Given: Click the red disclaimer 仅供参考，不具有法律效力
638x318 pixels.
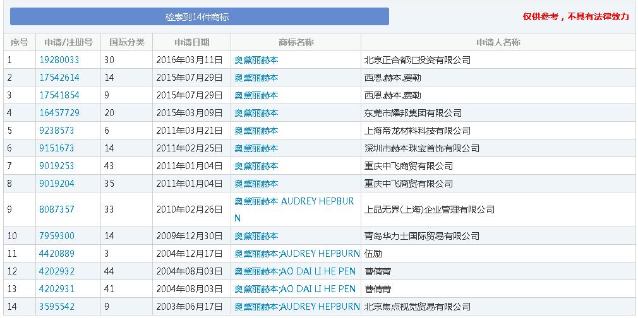Looking at the screenshot, I should click(575, 16).
